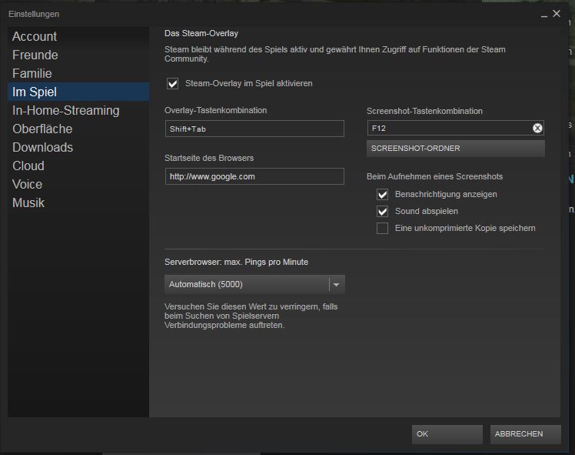Close the Einstellungen window
Image resolution: width=575 pixels, height=455 pixels.
point(557,14)
